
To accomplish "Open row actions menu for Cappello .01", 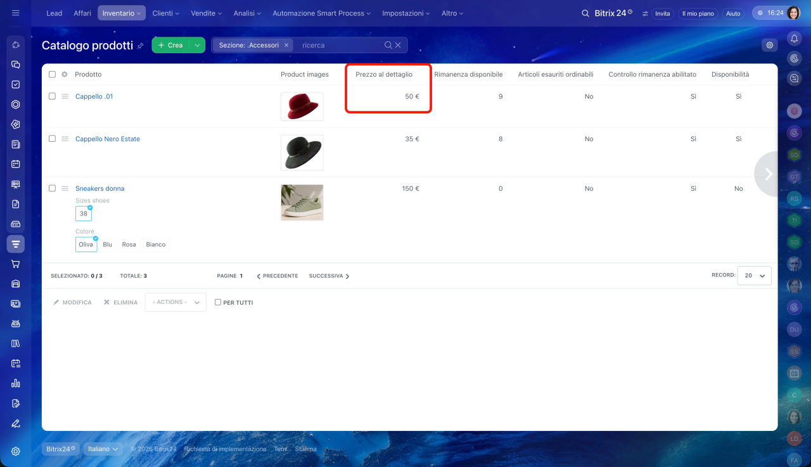I will [65, 96].
